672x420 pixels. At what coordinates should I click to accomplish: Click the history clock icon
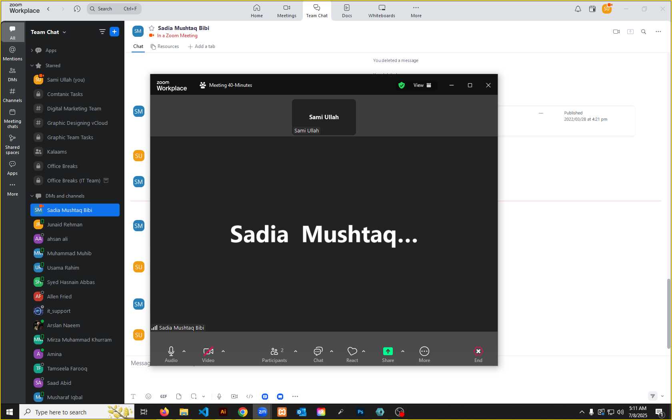click(x=77, y=9)
